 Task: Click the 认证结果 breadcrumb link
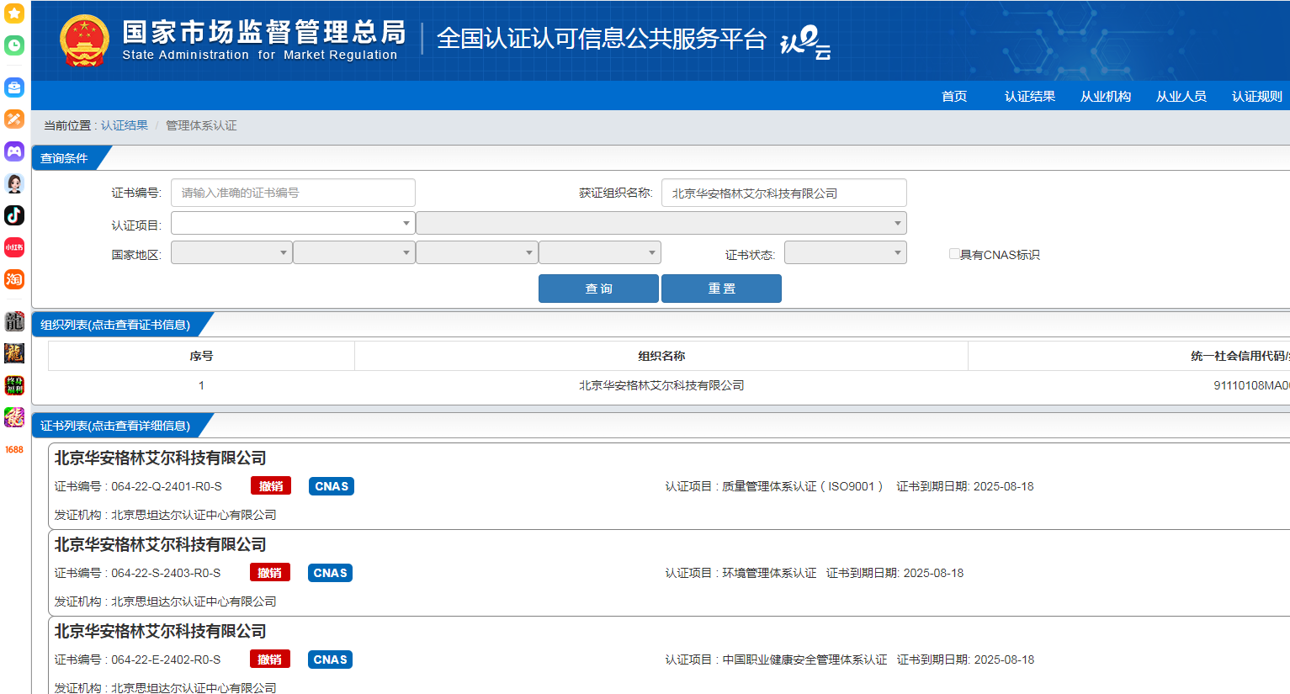[x=125, y=125]
